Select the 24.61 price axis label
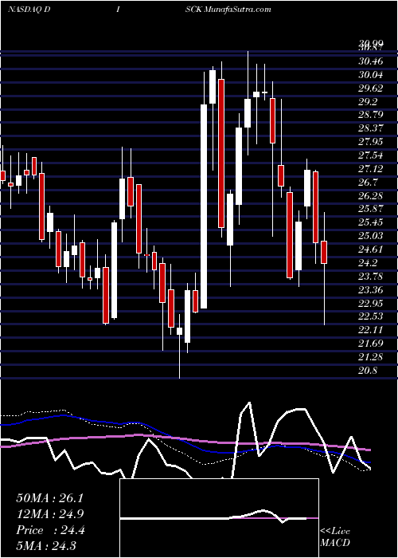The width and height of the screenshot is (398, 558). pos(371,250)
